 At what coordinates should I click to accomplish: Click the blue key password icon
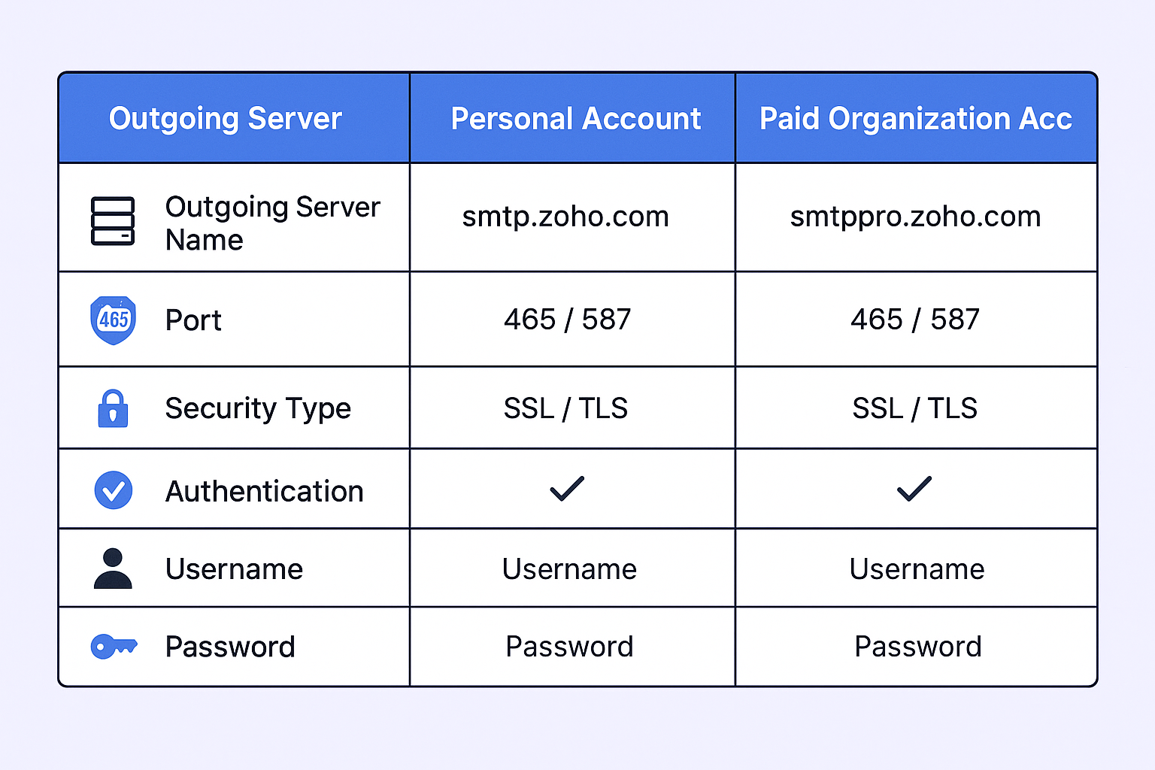click(114, 646)
